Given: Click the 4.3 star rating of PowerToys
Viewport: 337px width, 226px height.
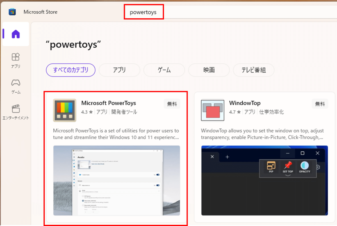Looking at the screenshot, I should [x=87, y=112].
